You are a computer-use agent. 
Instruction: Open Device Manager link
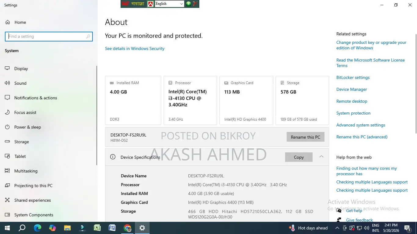pos(352,89)
